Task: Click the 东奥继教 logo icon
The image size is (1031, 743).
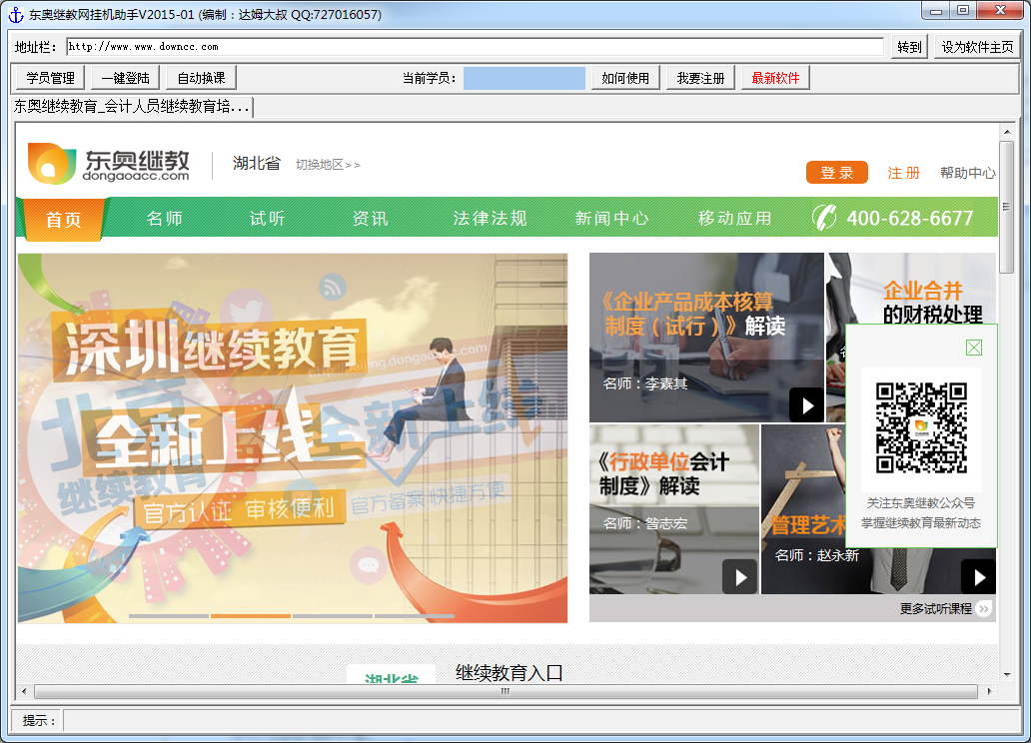Action: pos(50,163)
